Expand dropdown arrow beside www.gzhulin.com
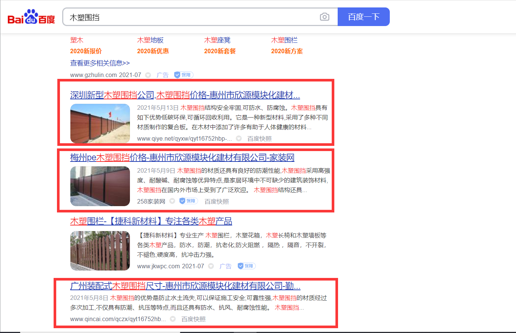This screenshot has width=516, height=333. pos(148,75)
